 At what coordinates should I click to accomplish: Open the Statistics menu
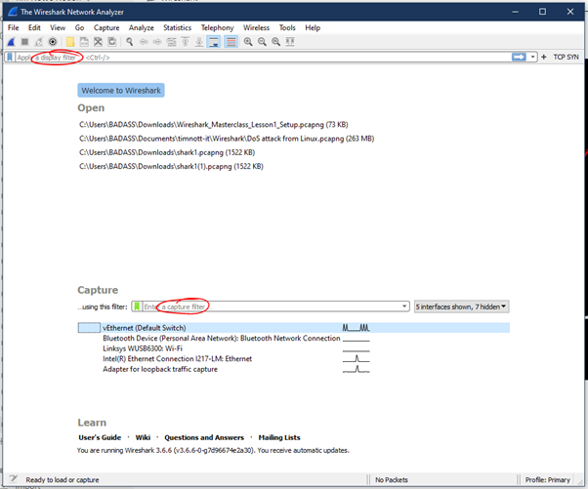coord(177,28)
